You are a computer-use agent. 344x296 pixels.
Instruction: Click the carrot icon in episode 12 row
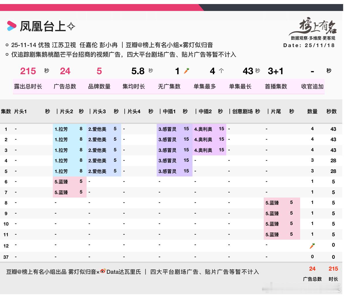312,246
